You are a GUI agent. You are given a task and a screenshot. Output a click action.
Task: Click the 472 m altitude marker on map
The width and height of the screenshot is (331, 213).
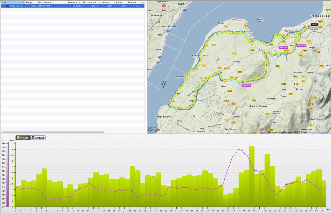(283, 48)
